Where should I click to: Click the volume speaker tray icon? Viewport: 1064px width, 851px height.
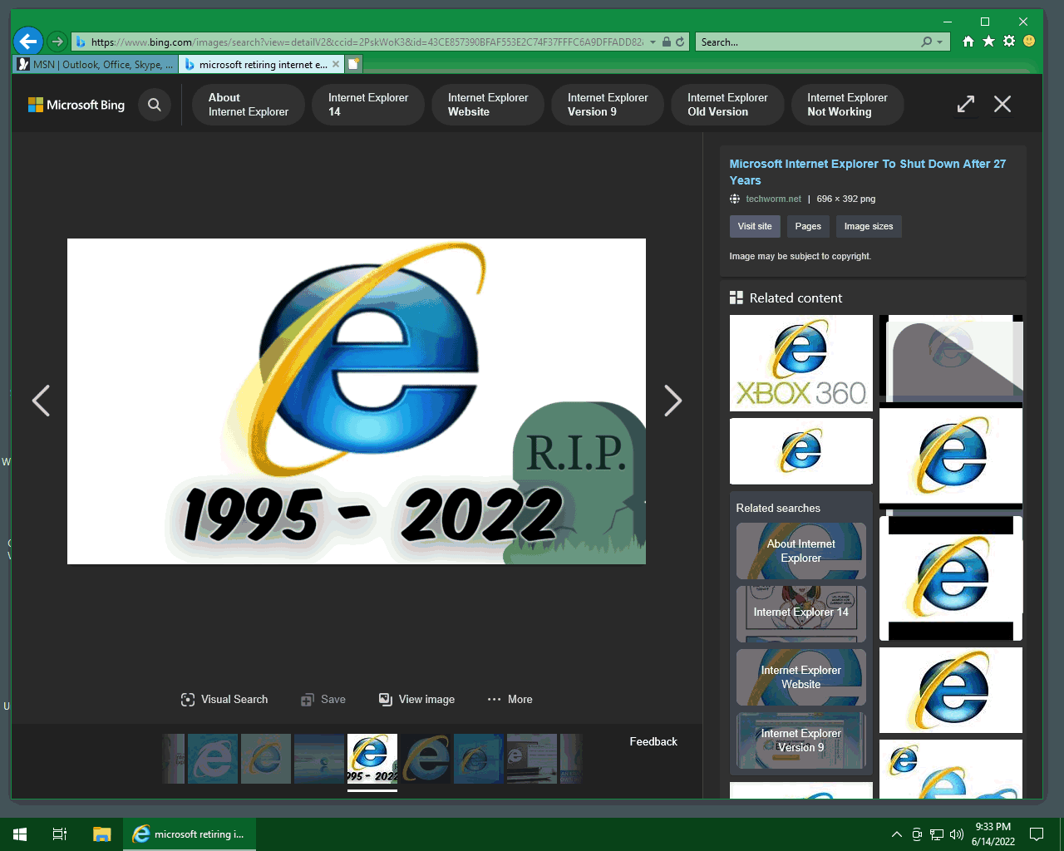coord(957,834)
